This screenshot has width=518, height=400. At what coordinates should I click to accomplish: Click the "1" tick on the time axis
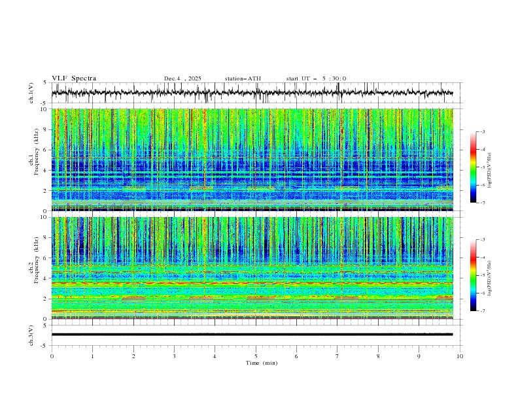92,356
